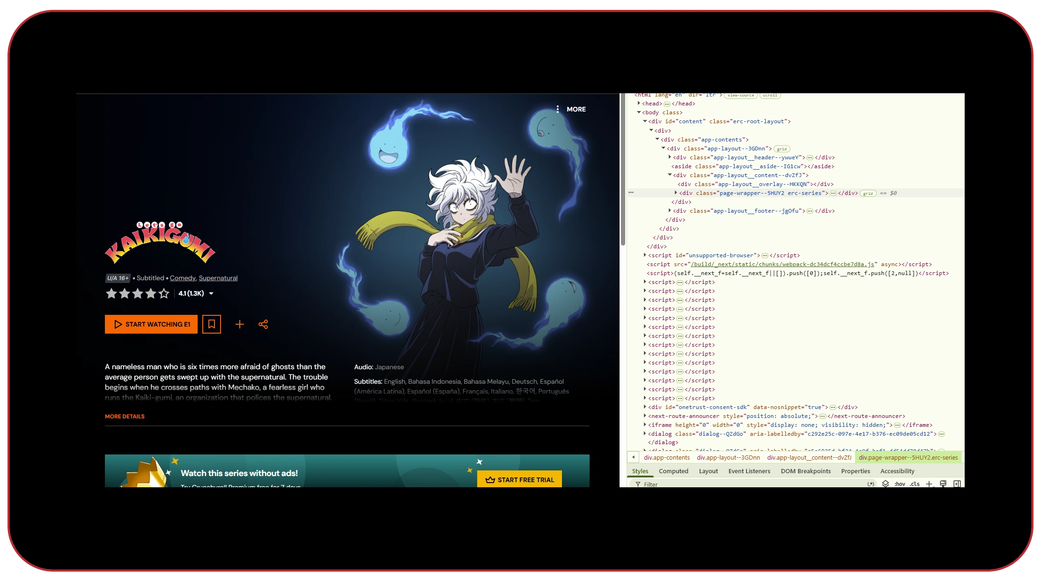Add series to watchlist with bookmark icon

click(211, 324)
